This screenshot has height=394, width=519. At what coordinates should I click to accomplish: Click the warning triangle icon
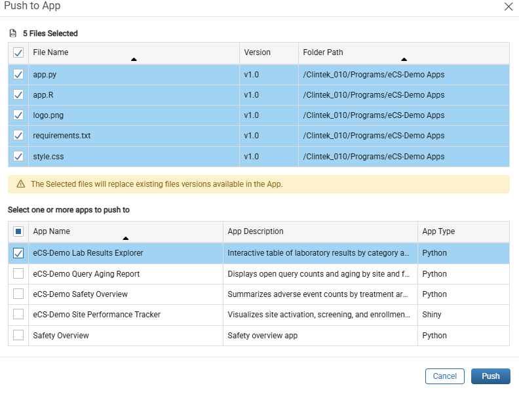[x=21, y=184]
